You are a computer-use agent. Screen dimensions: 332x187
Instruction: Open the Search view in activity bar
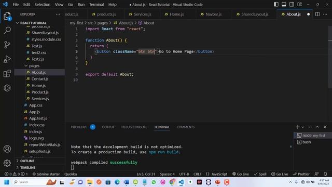pyautogui.click(x=7, y=30)
